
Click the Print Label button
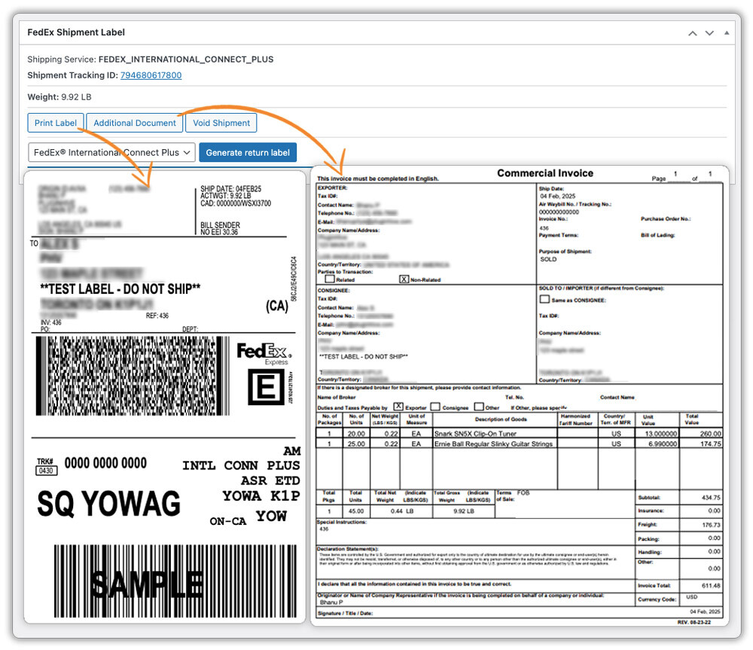55,123
